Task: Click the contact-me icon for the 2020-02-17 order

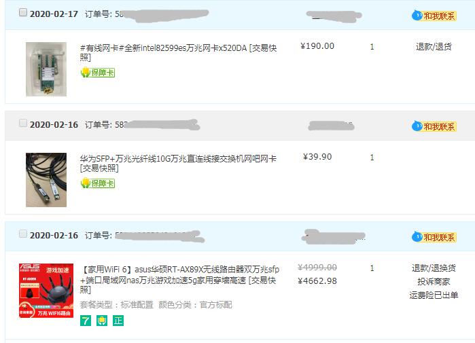Action: [434, 16]
